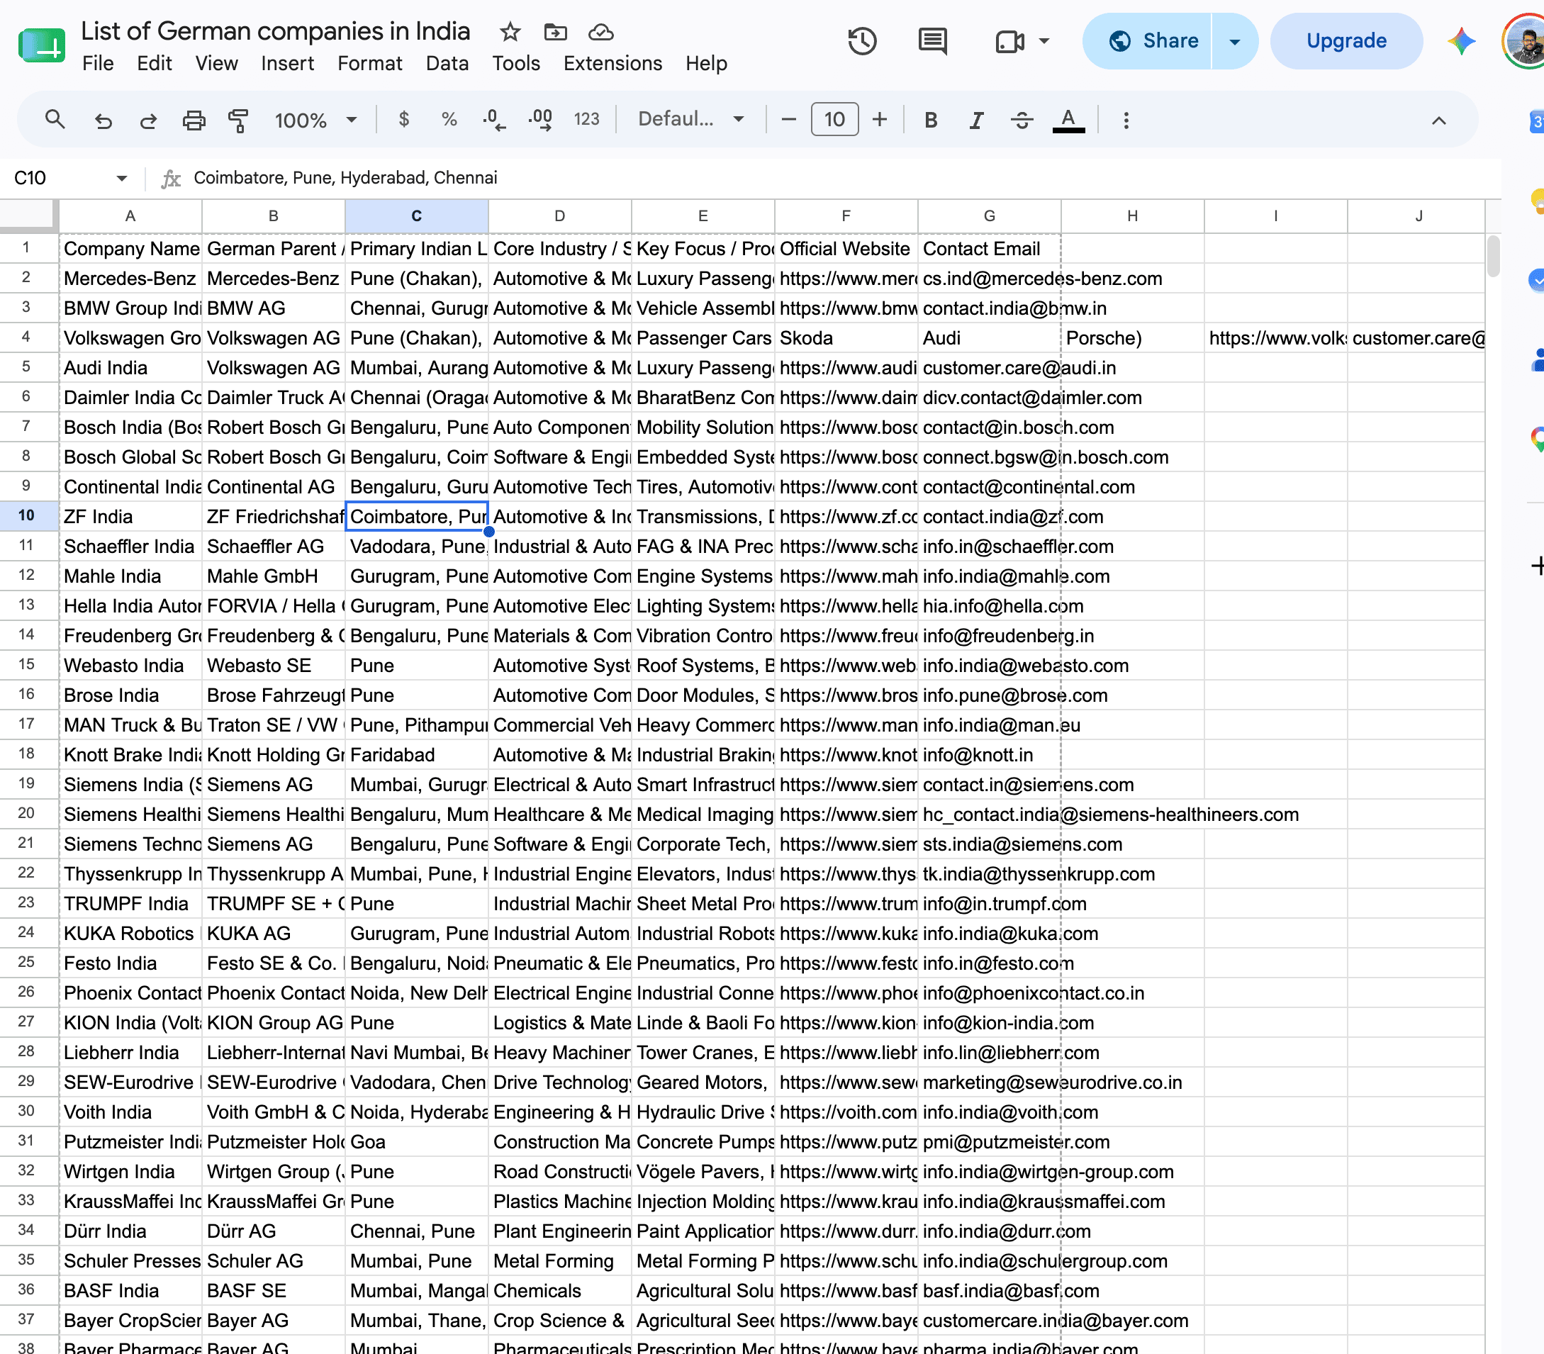Start a Meet video call

pyautogui.click(x=1009, y=41)
